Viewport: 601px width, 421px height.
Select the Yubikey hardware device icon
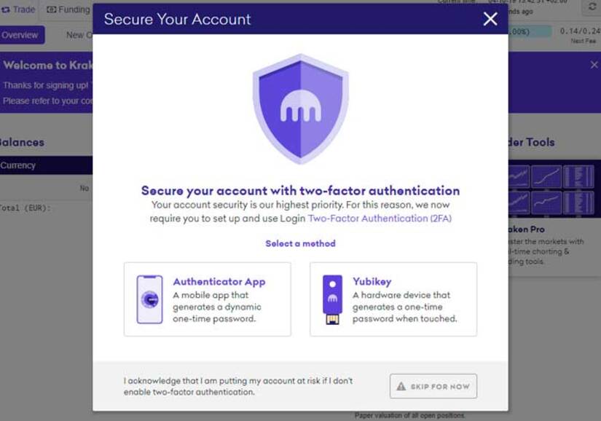[x=332, y=299]
